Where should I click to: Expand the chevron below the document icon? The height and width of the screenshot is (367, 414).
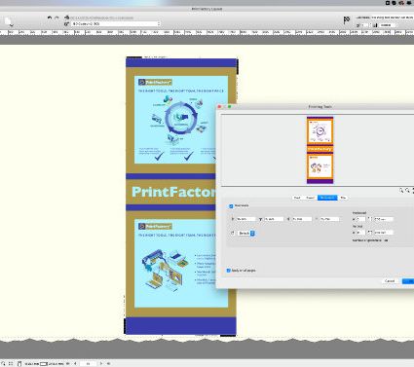pyautogui.click(x=12, y=25)
